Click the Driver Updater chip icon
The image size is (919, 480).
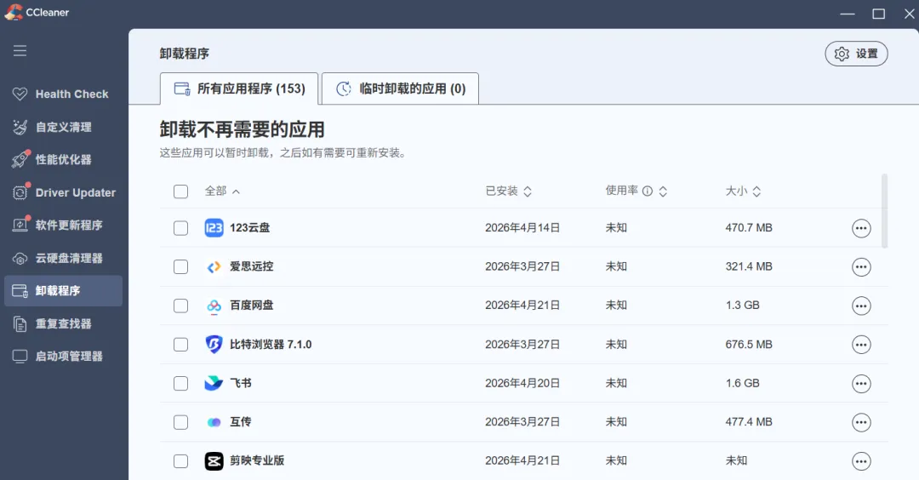[x=20, y=191]
